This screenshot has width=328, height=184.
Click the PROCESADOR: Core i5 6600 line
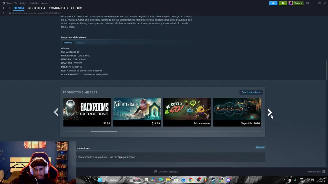point(76,56)
